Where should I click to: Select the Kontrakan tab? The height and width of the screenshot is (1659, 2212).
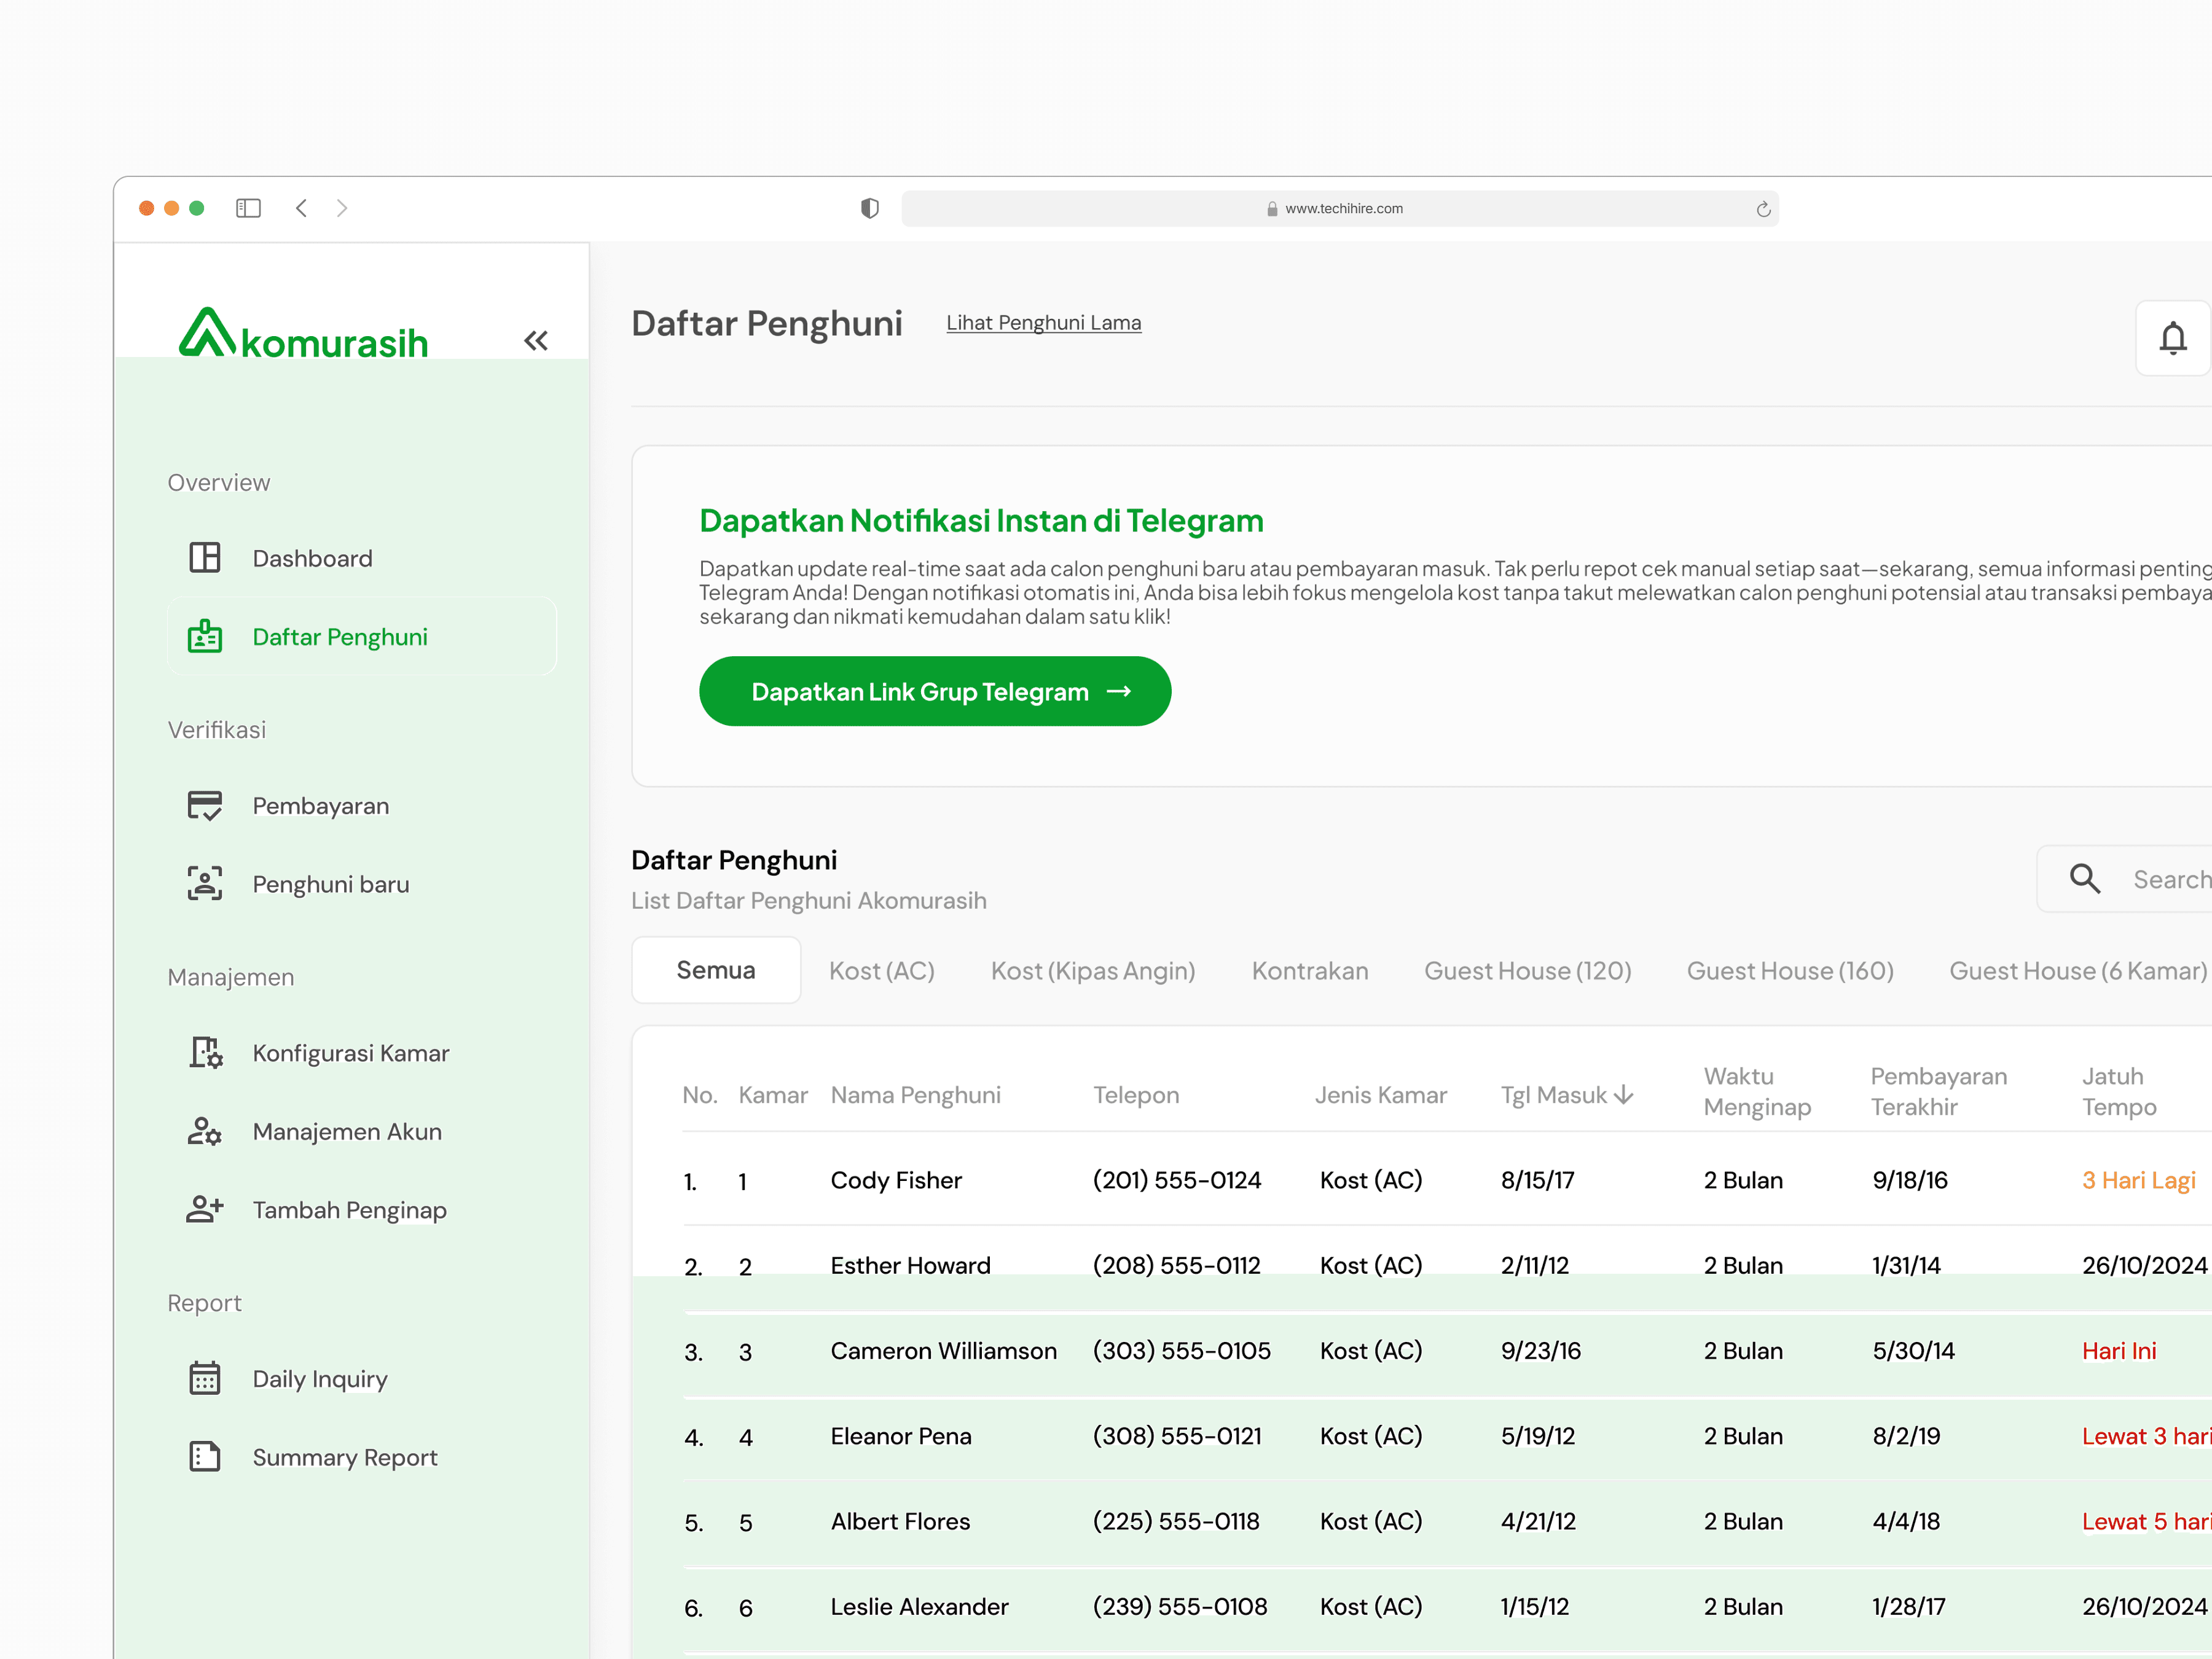click(1309, 971)
